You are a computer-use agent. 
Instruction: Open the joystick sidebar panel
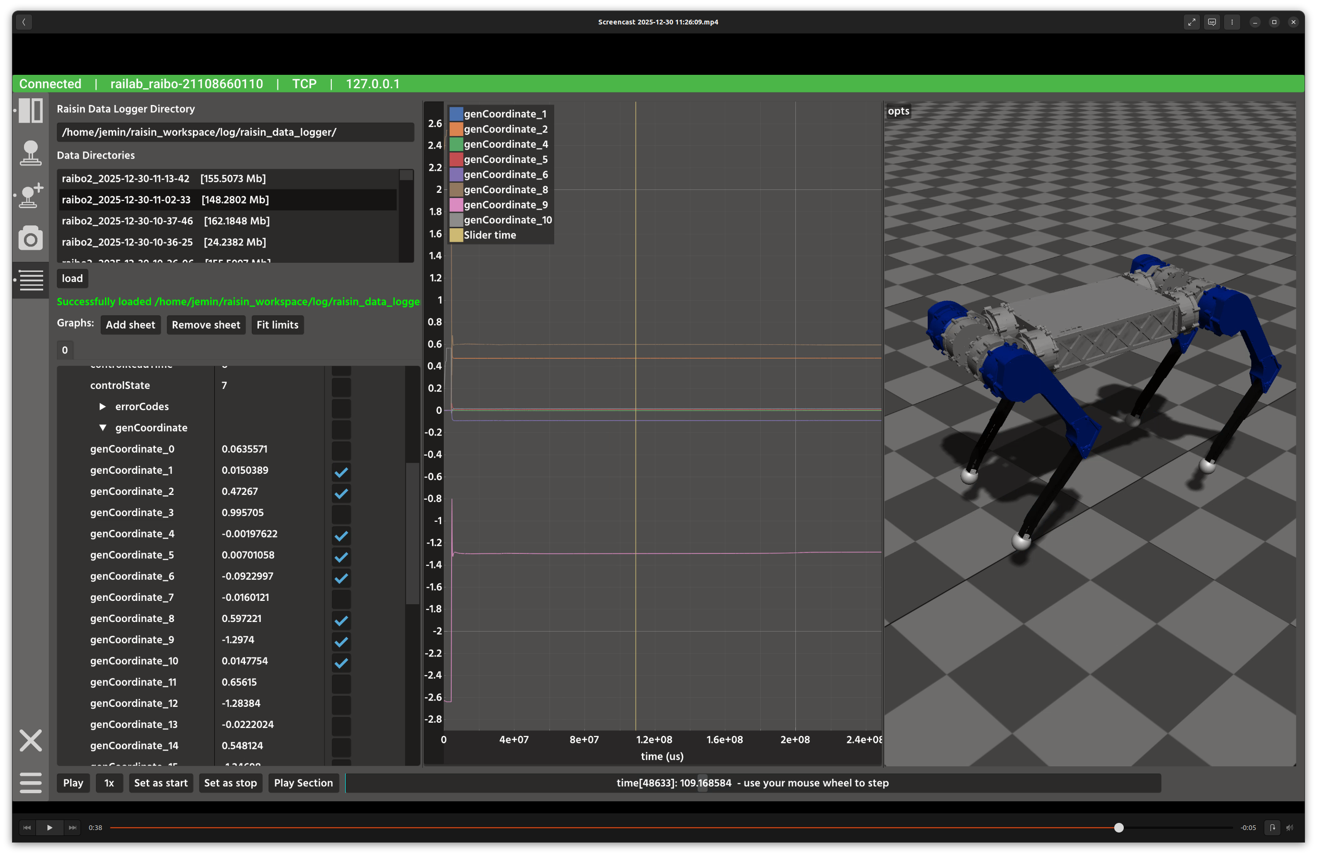point(30,152)
